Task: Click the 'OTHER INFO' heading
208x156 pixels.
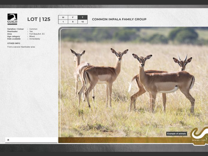Action: [x=14, y=43]
